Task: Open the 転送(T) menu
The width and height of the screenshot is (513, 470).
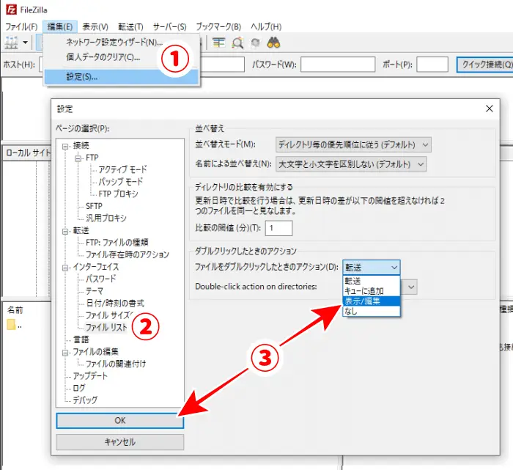Action: (130, 26)
